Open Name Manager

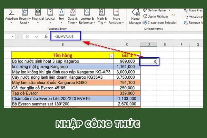[x=135, y=17]
